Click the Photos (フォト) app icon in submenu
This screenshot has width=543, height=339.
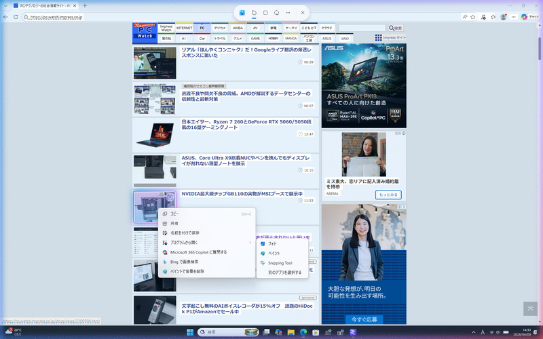(263, 243)
